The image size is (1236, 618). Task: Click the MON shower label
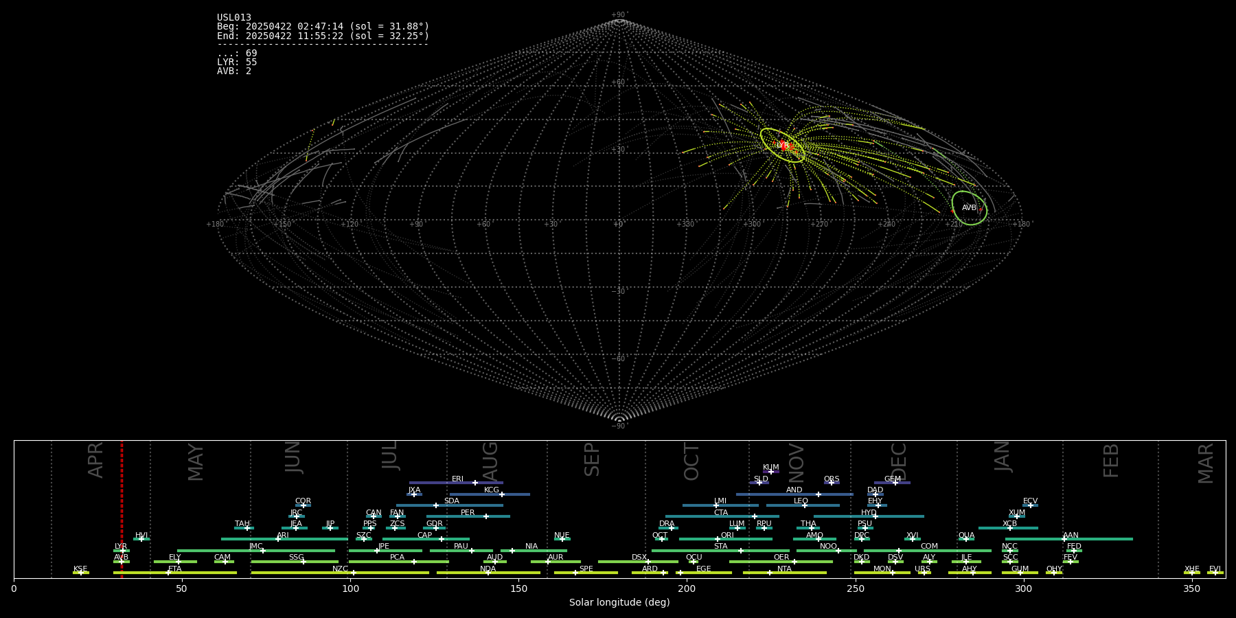pyautogui.click(x=882, y=569)
